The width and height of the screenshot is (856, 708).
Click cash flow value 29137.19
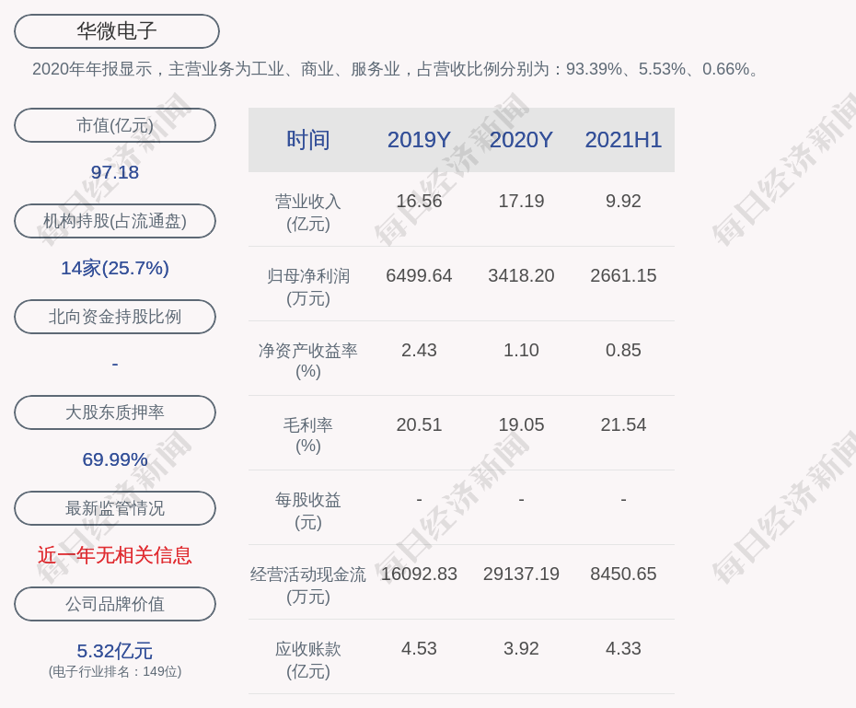pyautogui.click(x=521, y=574)
